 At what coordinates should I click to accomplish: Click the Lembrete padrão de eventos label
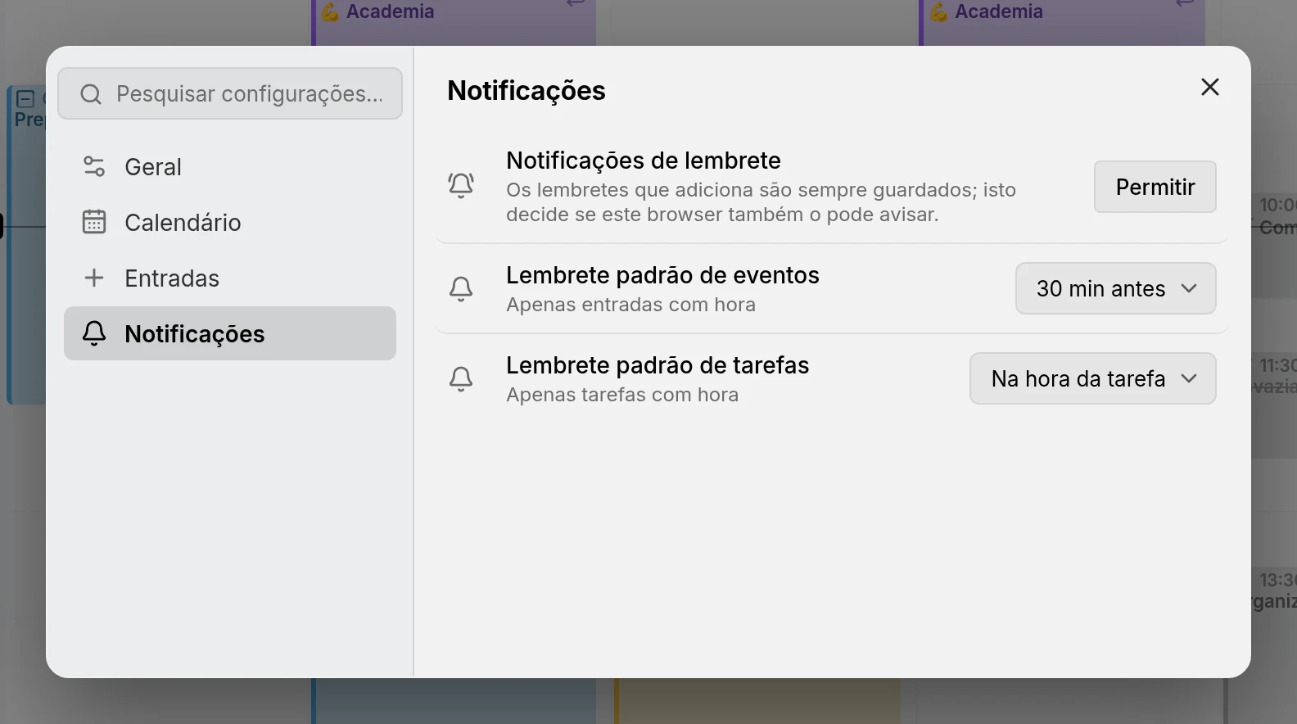(662, 275)
